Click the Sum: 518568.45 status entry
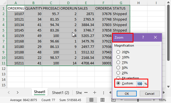 70,100
